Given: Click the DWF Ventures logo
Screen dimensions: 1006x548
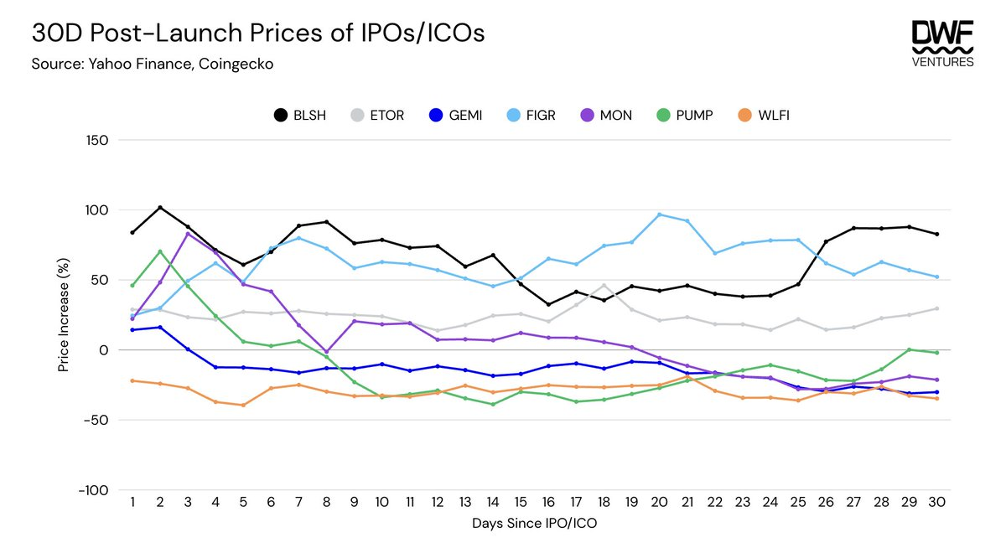Looking at the screenshot, I should [x=941, y=44].
